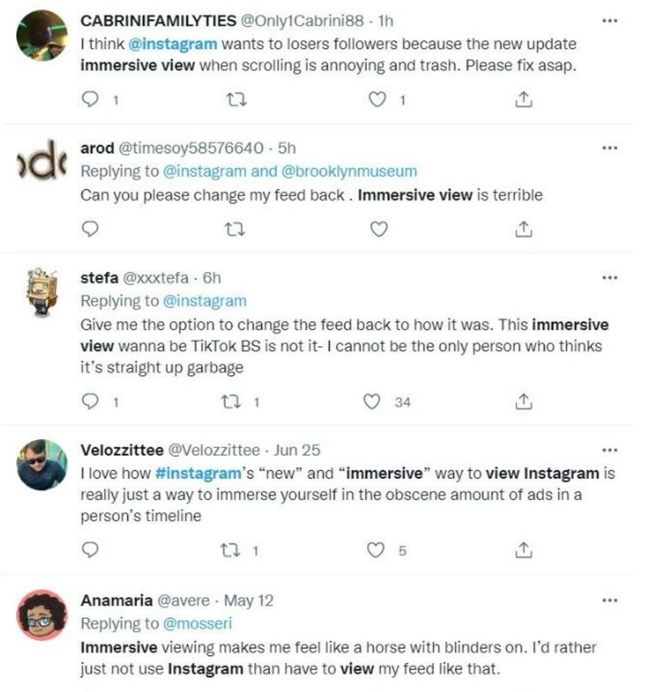
Task: Open more options on CABRINIFAMILYTIES tweet
Action: 609,20
